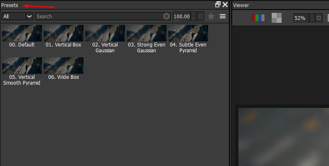Click the 100.00 thumbnail size field

click(182, 16)
